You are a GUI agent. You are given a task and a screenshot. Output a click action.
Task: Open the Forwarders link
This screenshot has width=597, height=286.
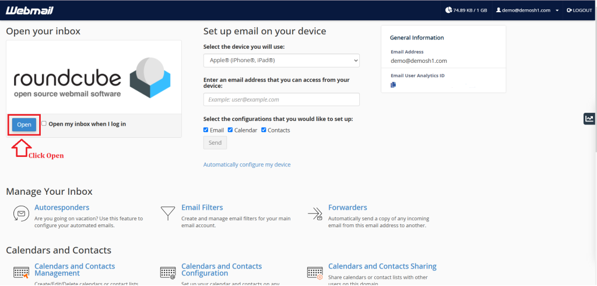[x=347, y=208]
